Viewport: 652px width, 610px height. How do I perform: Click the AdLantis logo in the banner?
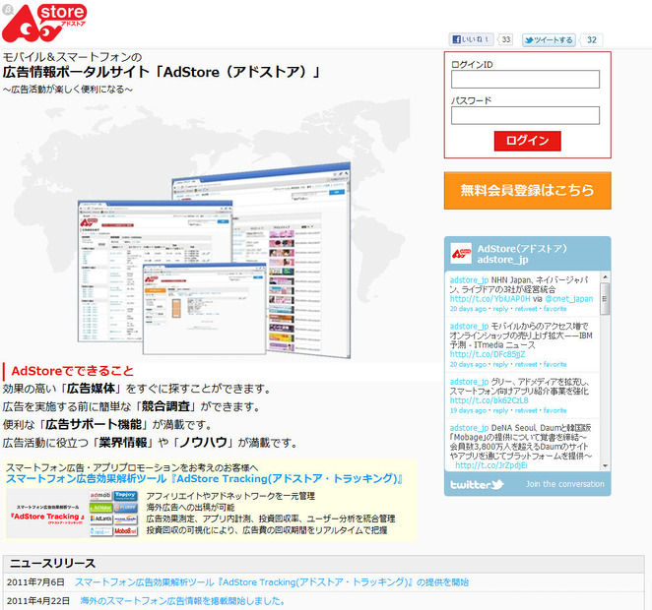click(100, 519)
